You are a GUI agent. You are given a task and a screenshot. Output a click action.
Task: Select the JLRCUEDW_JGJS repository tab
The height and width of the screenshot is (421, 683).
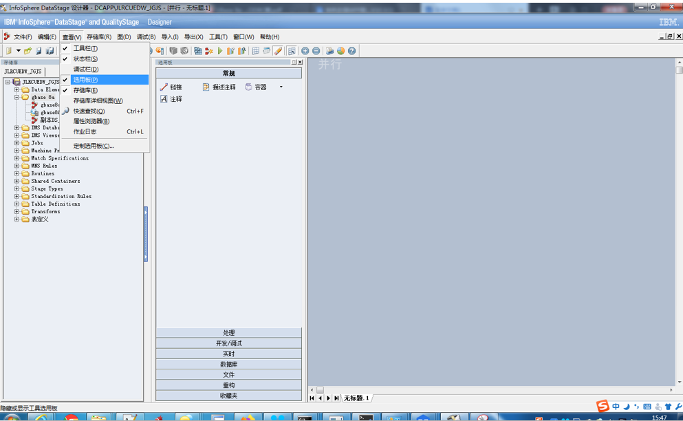tap(23, 72)
